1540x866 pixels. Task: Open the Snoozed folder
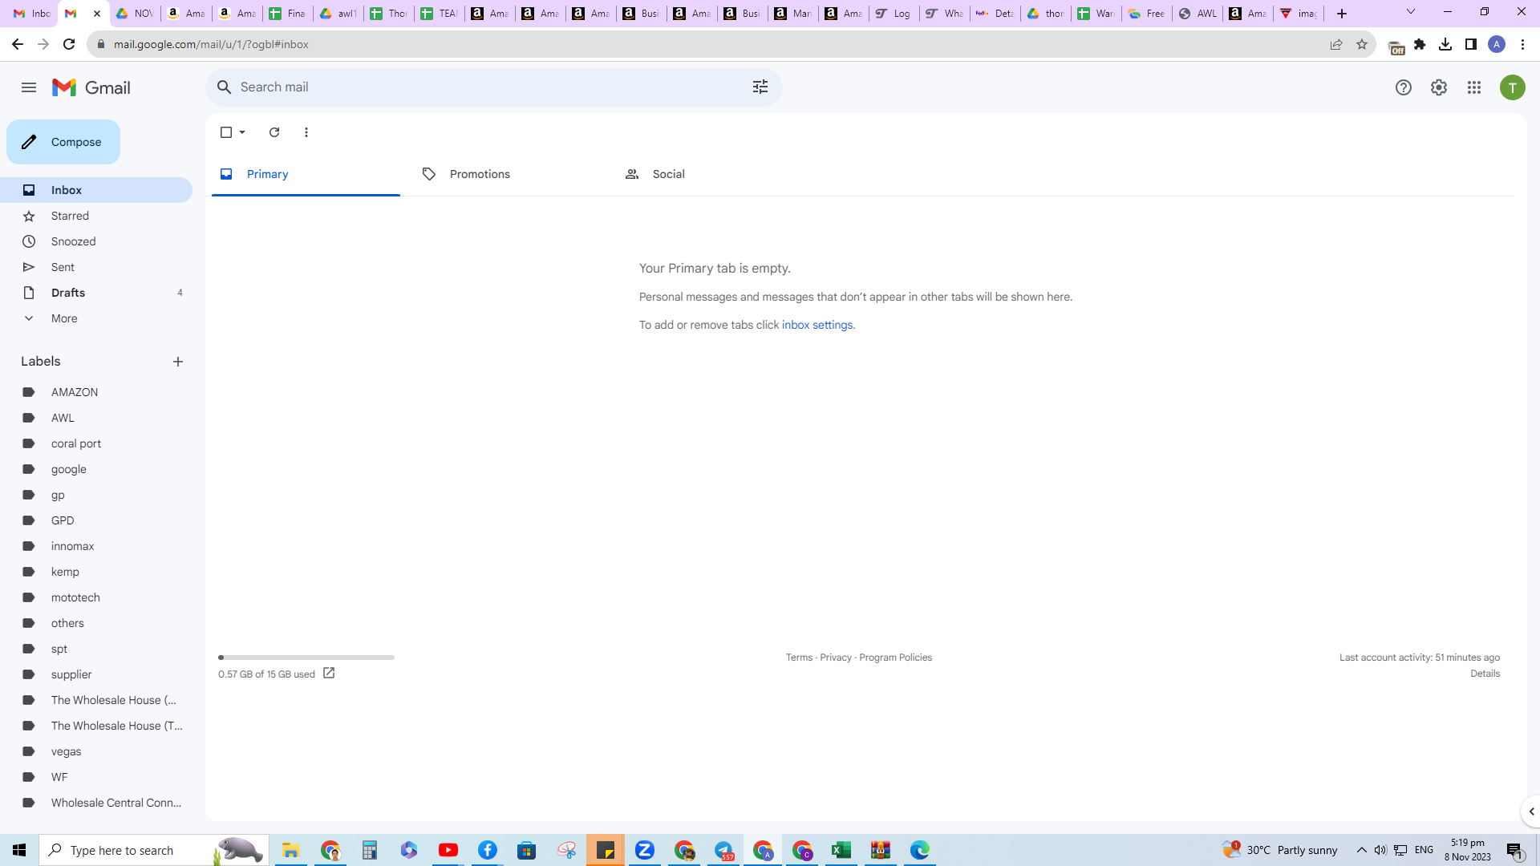tap(96, 241)
